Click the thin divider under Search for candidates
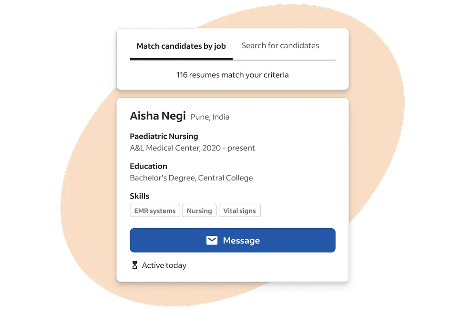 284,60
